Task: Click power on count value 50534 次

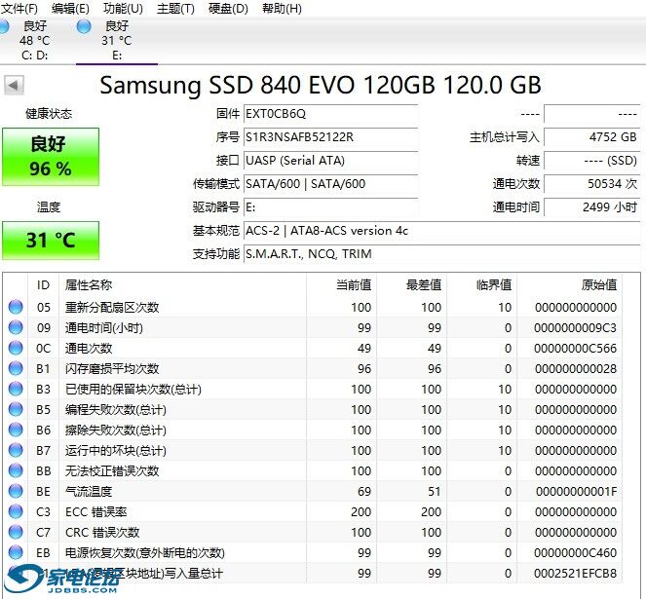Action: click(592, 184)
